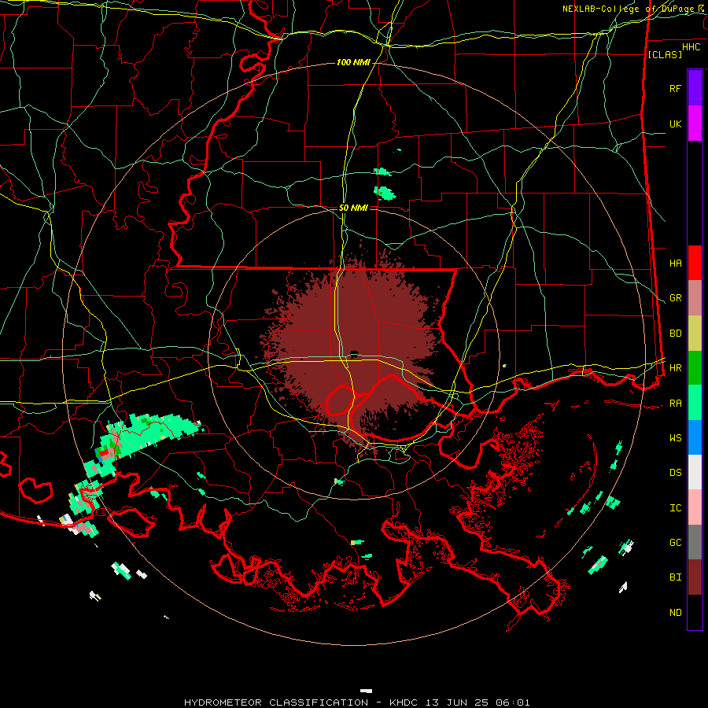Select the GR text label in legend
This screenshot has height=708, width=708.
tap(675, 298)
